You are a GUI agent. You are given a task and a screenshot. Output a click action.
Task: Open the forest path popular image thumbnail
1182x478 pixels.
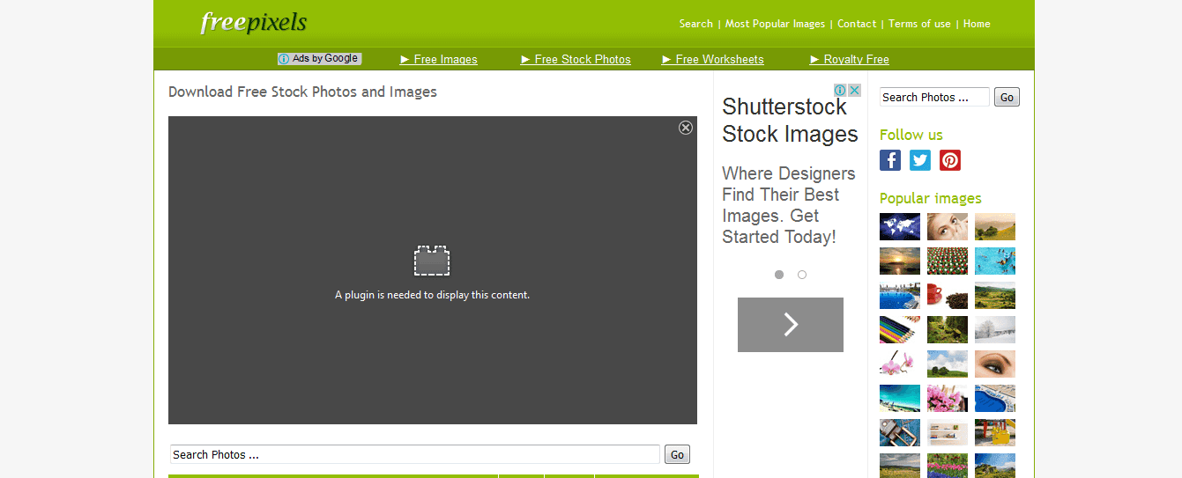[x=948, y=329]
